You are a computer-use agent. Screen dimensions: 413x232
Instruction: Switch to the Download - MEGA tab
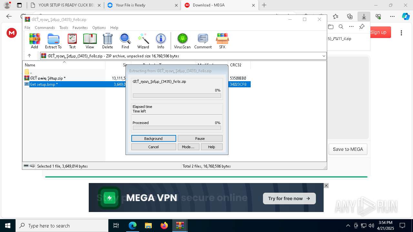point(219,5)
